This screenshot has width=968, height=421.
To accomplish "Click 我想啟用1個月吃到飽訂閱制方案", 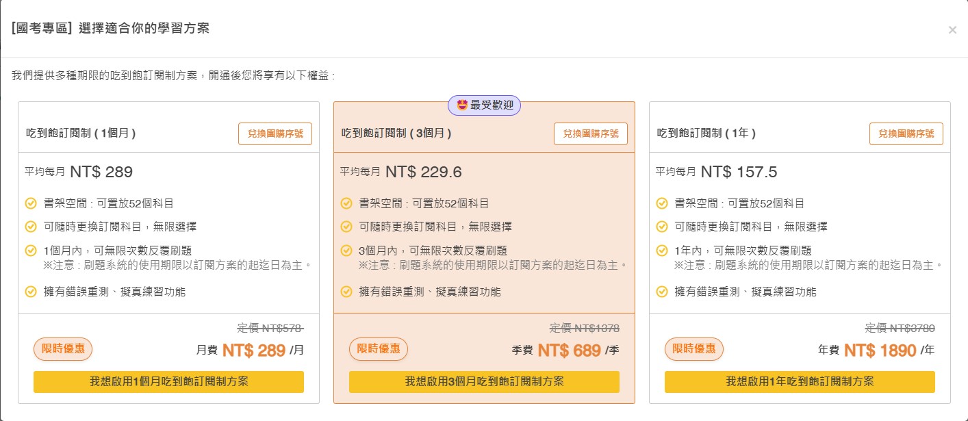I will 168,382.
